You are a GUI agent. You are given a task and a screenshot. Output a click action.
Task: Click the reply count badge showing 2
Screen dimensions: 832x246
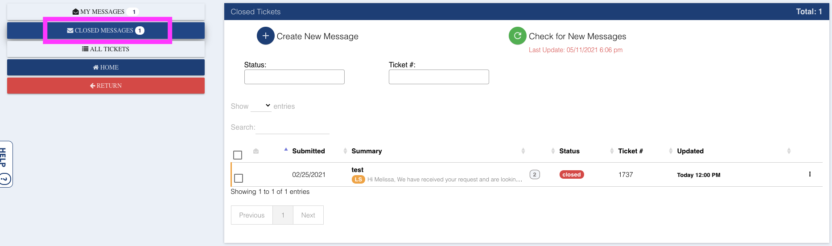pos(534,174)
